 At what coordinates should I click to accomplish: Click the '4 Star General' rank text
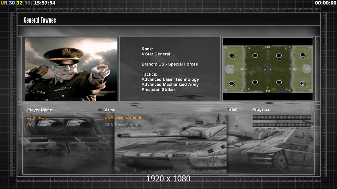click(156, 54)
